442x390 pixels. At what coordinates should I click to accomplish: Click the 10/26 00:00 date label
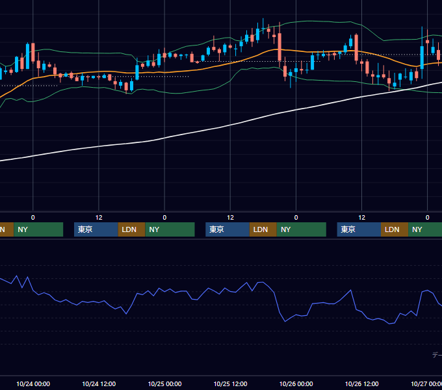pyautogui.click(x=296, y=383)
